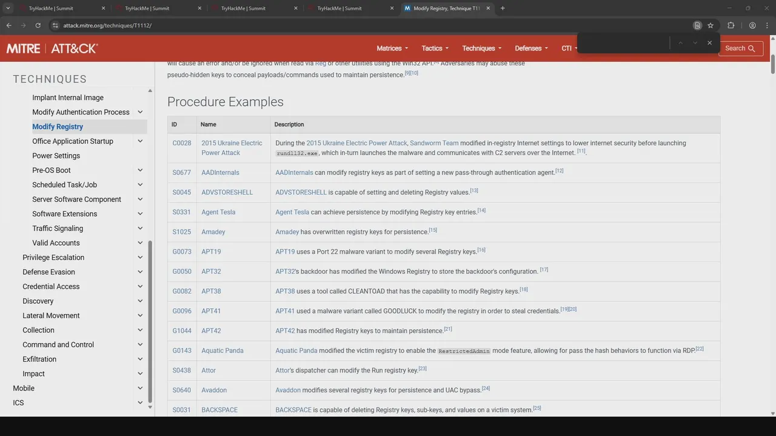Expand the Software Extensions chevron

(x=140, y=214)
